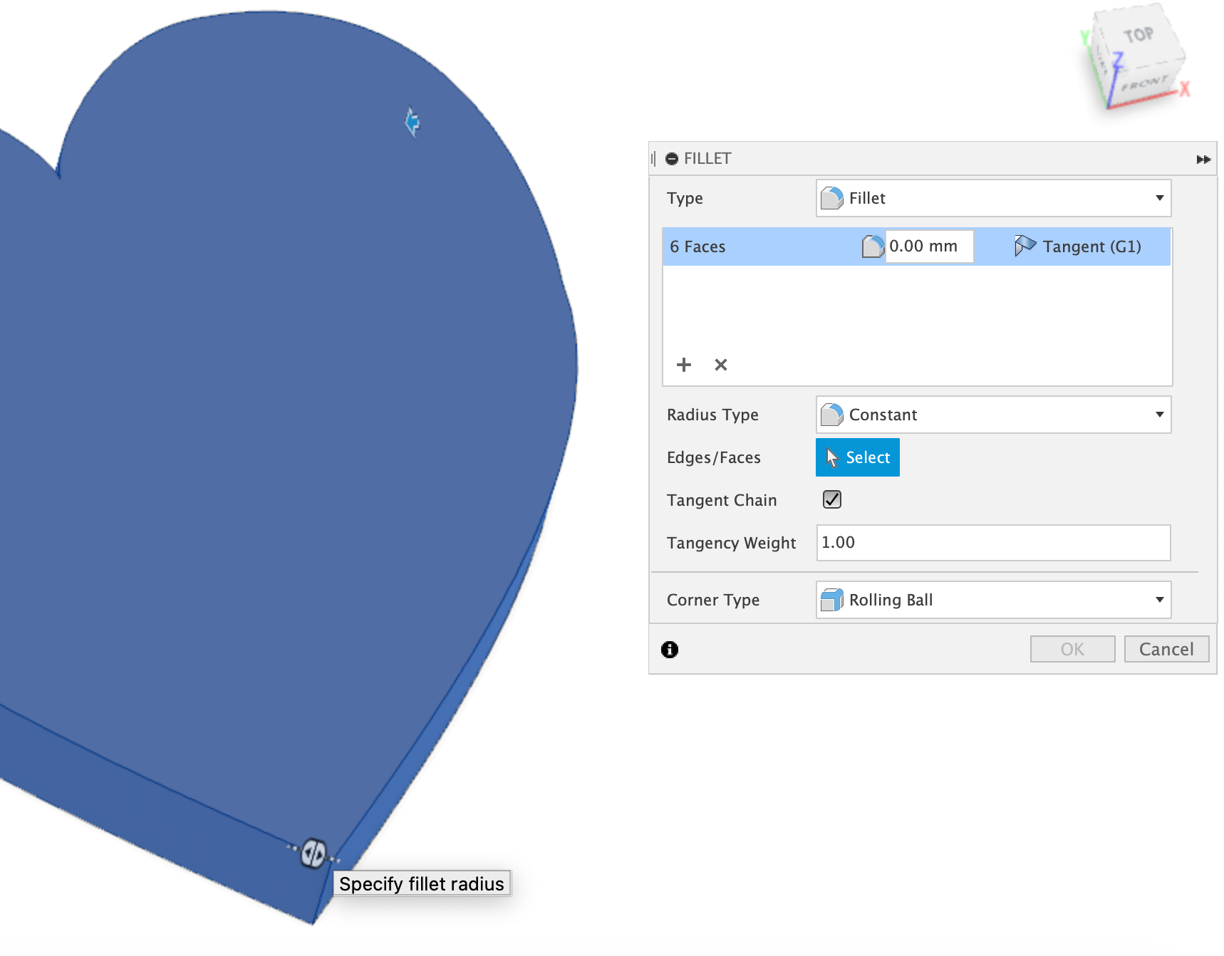Collapse the FILLET dialog with minus icon

671,159
